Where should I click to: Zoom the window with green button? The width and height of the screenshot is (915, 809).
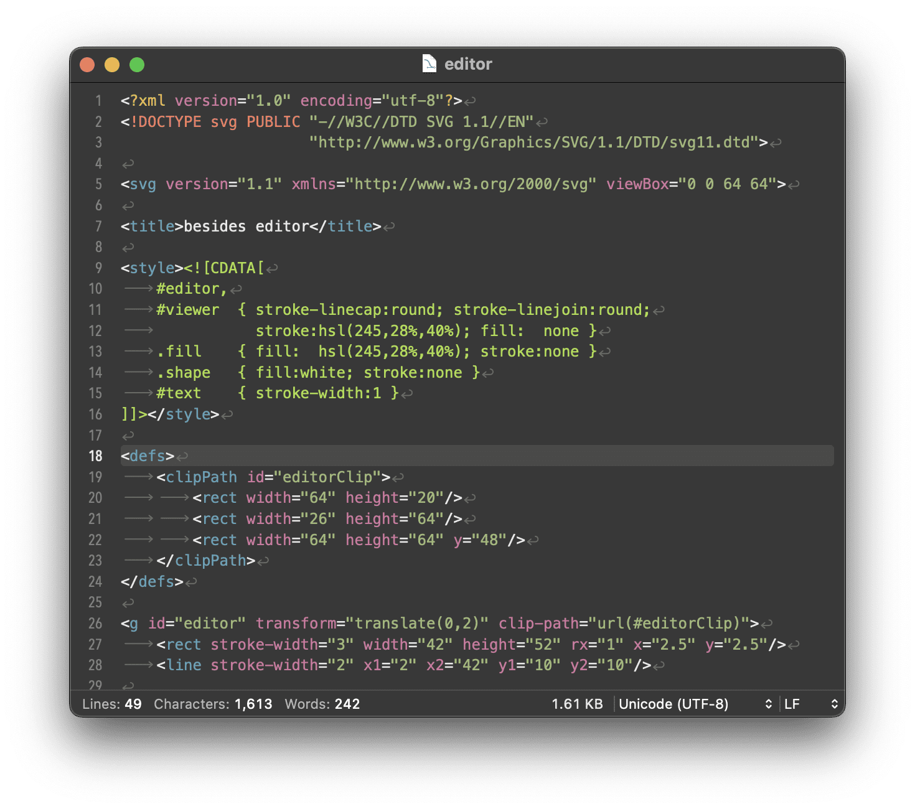point(137,65)
